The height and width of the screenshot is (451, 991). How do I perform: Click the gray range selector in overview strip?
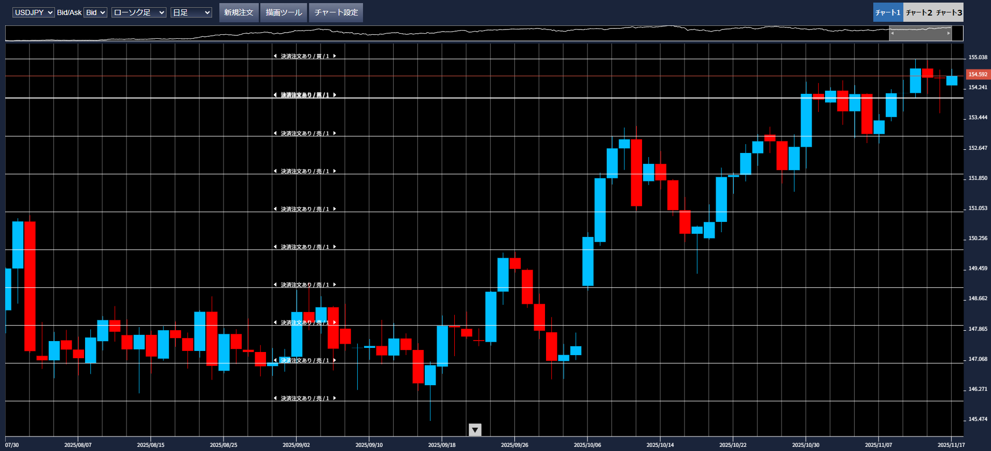pos(920,33)
